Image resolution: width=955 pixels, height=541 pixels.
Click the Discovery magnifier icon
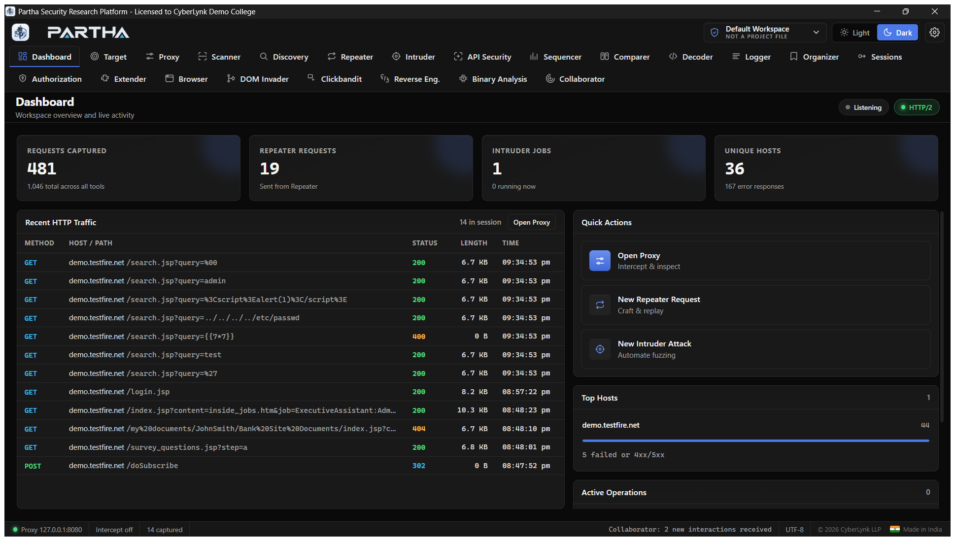[264, 56]
